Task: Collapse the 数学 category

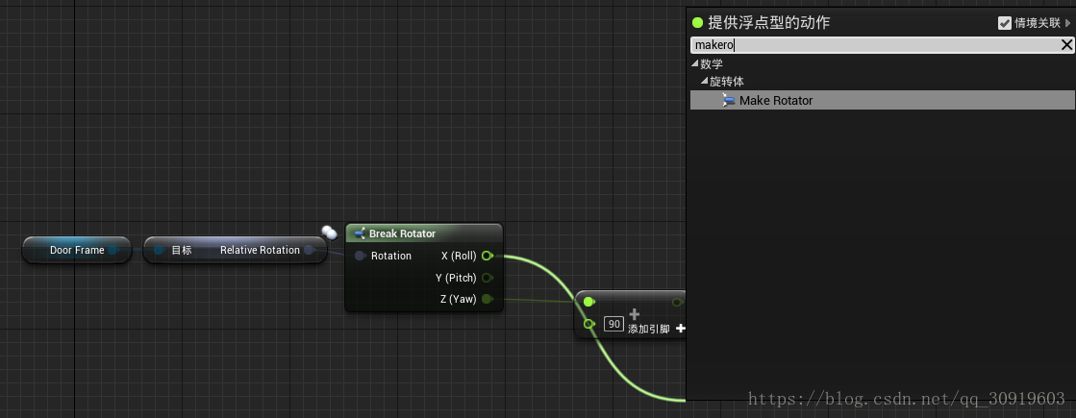Action: point(694,63)
